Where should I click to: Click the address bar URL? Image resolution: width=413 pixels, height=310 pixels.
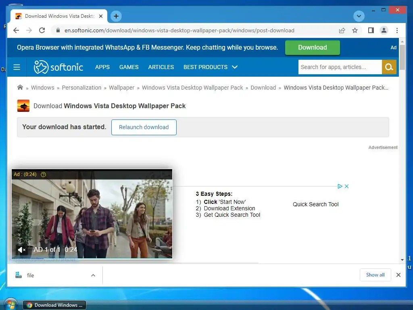pyautogui.click(x=179, y=30)
